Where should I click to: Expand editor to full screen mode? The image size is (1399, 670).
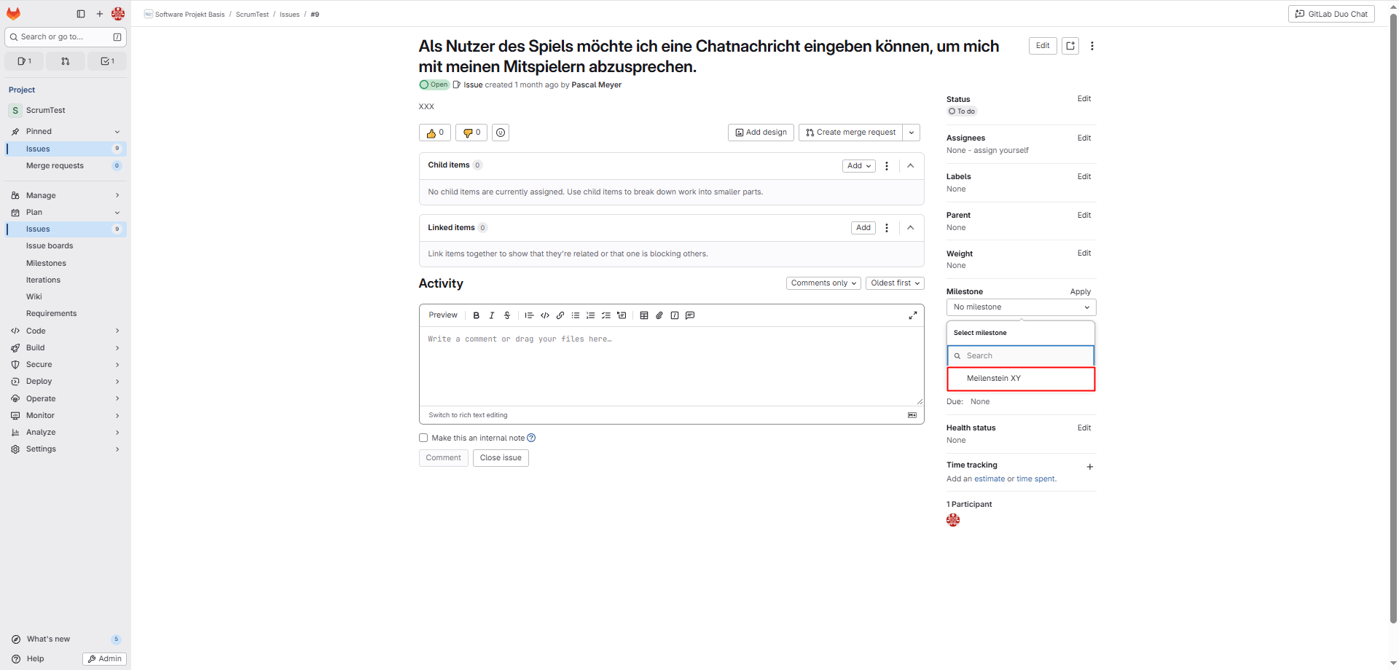point(912,315)
